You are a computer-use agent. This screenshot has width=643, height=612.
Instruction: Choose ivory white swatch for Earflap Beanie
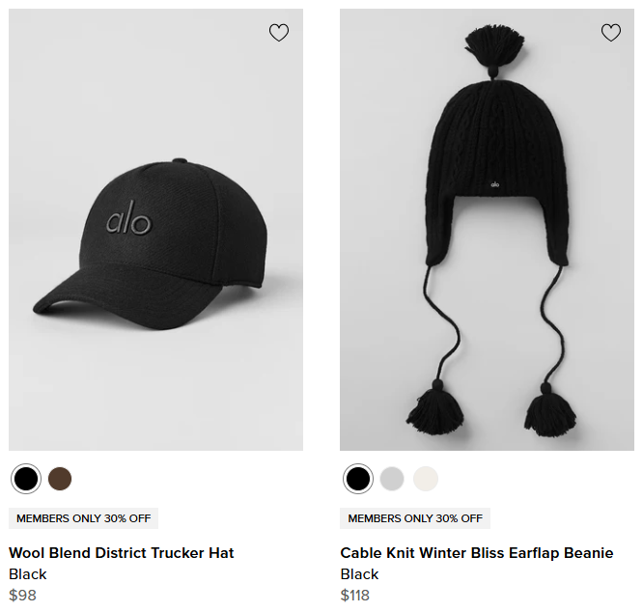click(x=425, y=478)
